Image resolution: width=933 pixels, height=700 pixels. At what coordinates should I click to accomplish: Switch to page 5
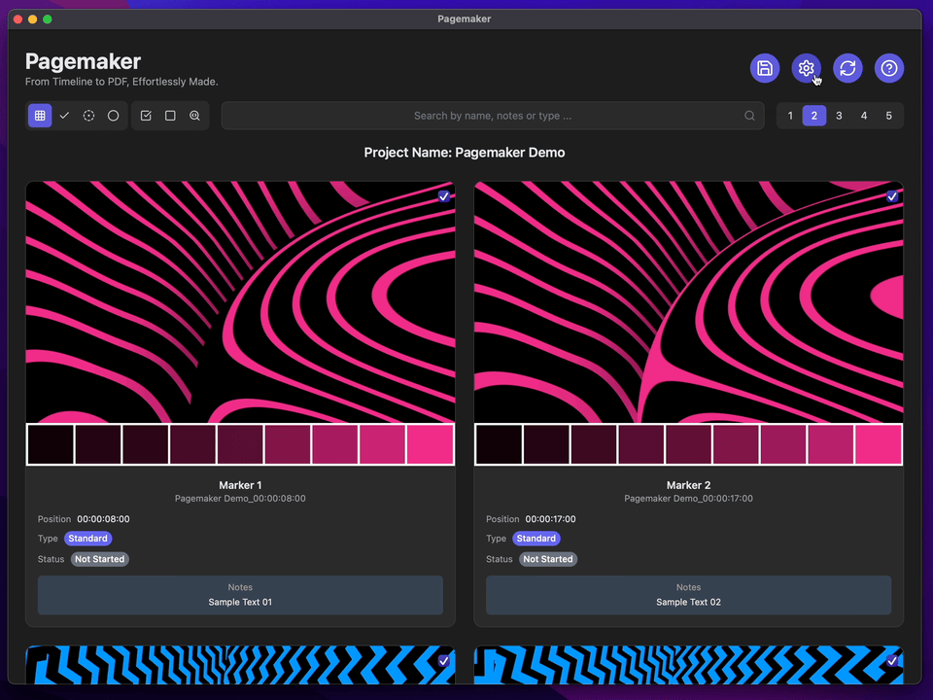pos(889,116)
